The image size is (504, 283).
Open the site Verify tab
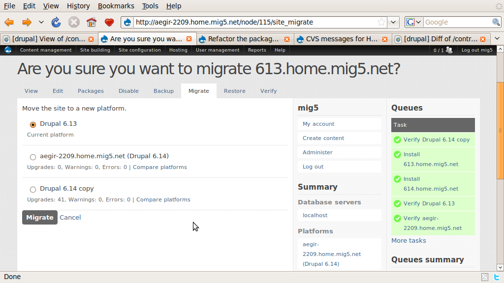[268, 91]
